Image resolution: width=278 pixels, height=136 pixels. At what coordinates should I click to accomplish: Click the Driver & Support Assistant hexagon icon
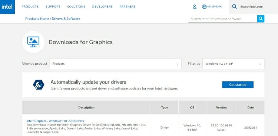39,85
